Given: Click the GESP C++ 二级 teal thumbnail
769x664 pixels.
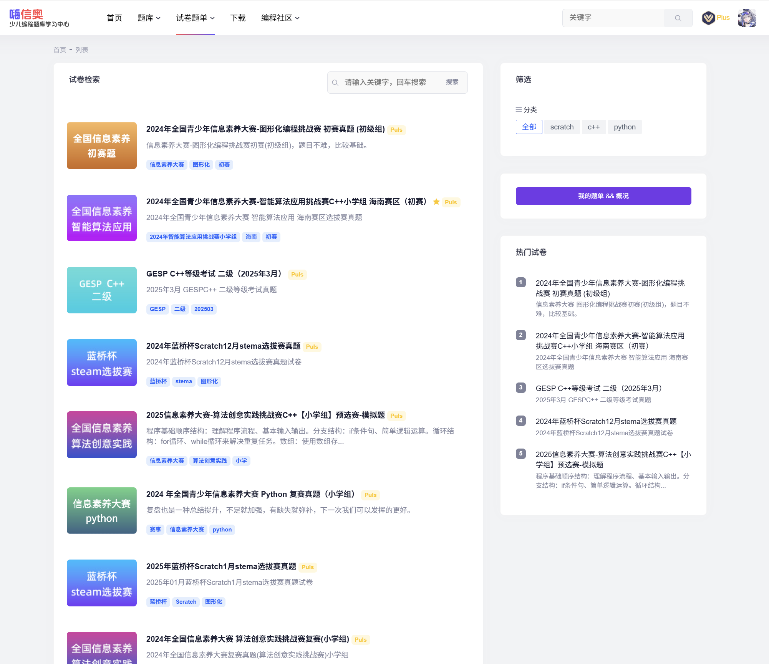Looking at the screenshot, I should (102, 290).
